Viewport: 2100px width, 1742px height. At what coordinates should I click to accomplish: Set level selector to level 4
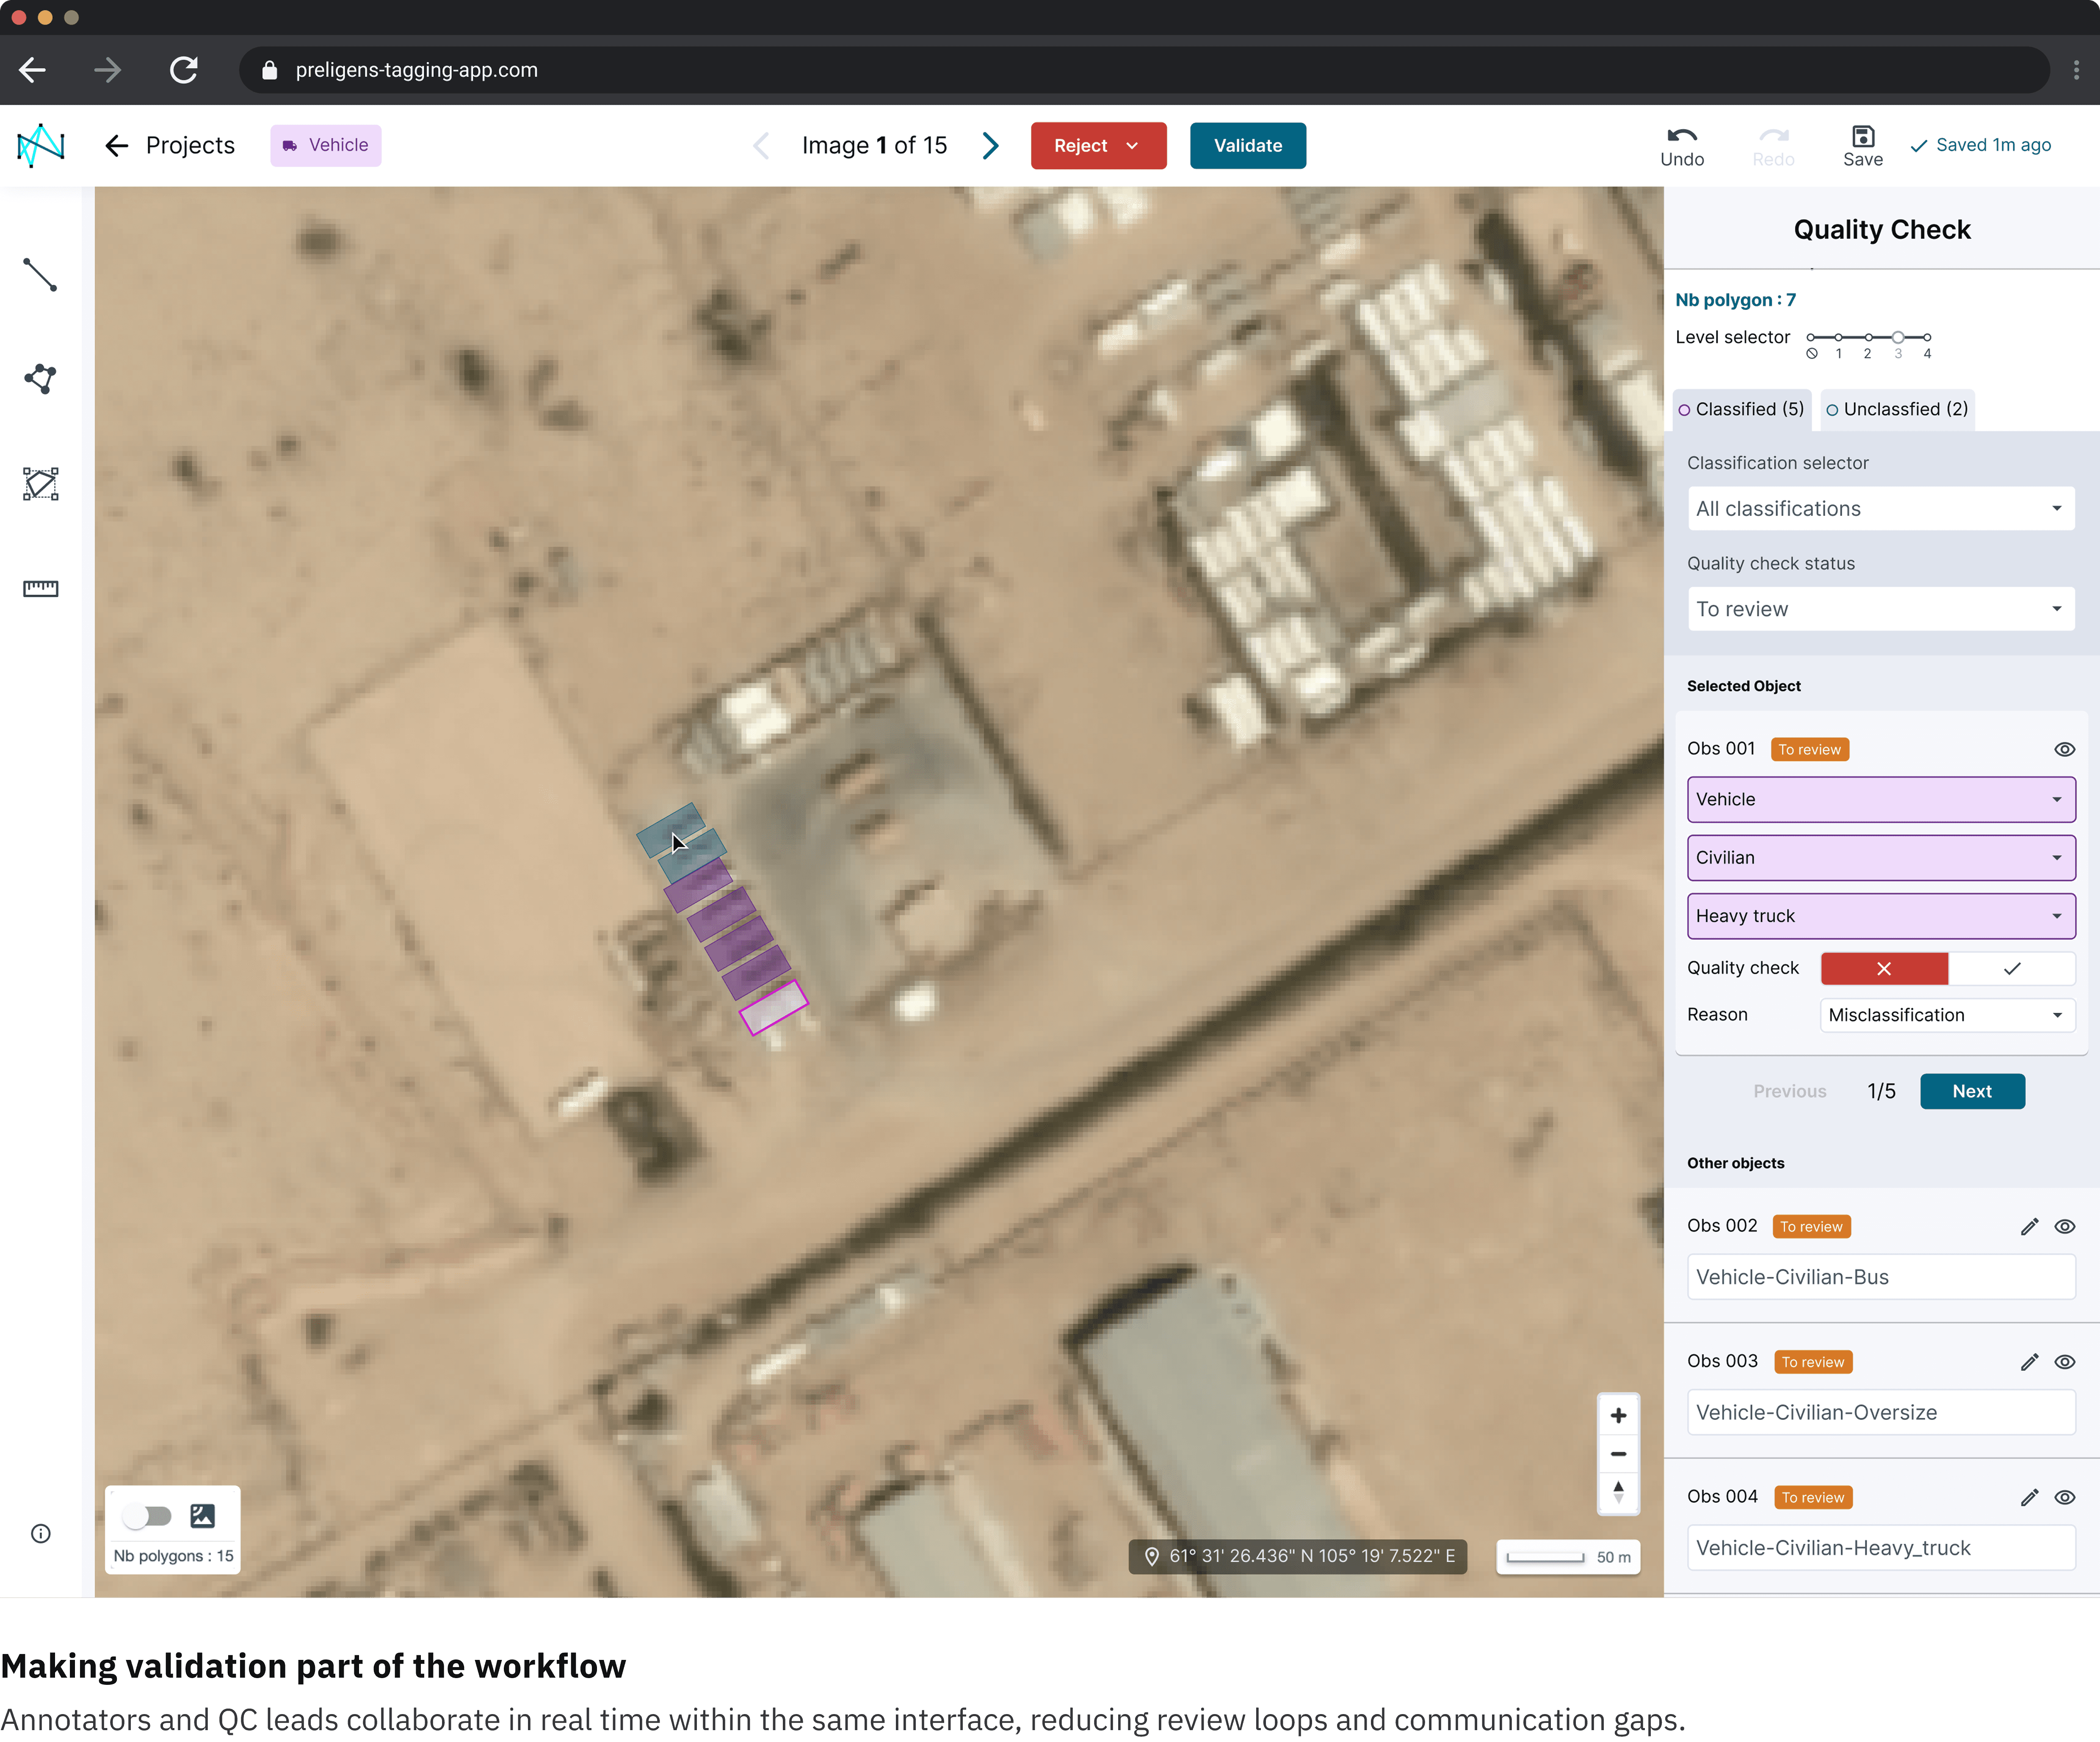(x=1927, y=338)
